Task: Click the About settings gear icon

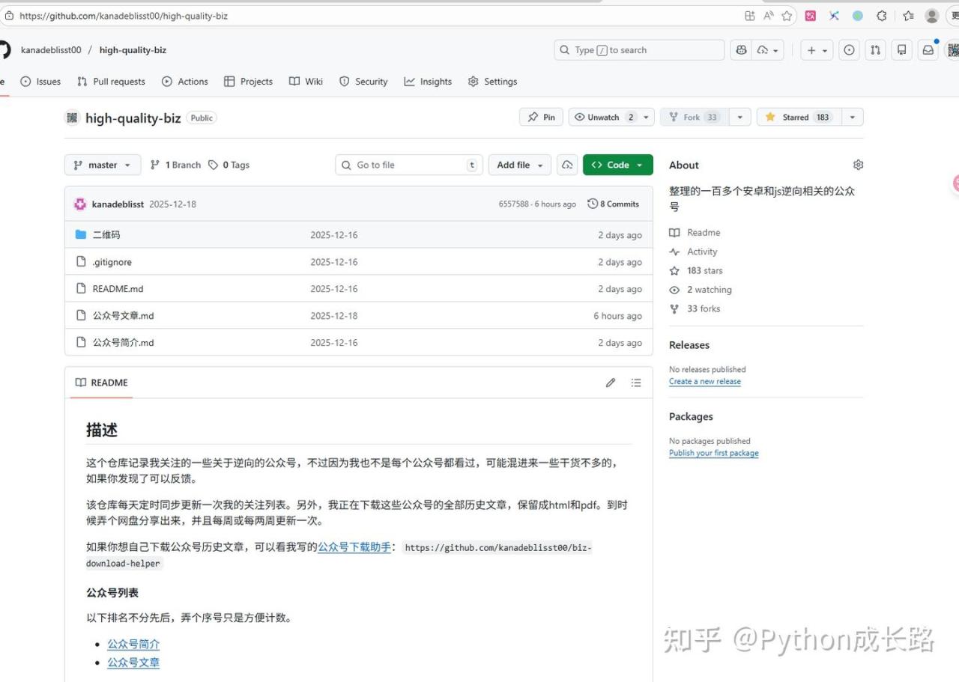Action: click(x=858, y=165)
